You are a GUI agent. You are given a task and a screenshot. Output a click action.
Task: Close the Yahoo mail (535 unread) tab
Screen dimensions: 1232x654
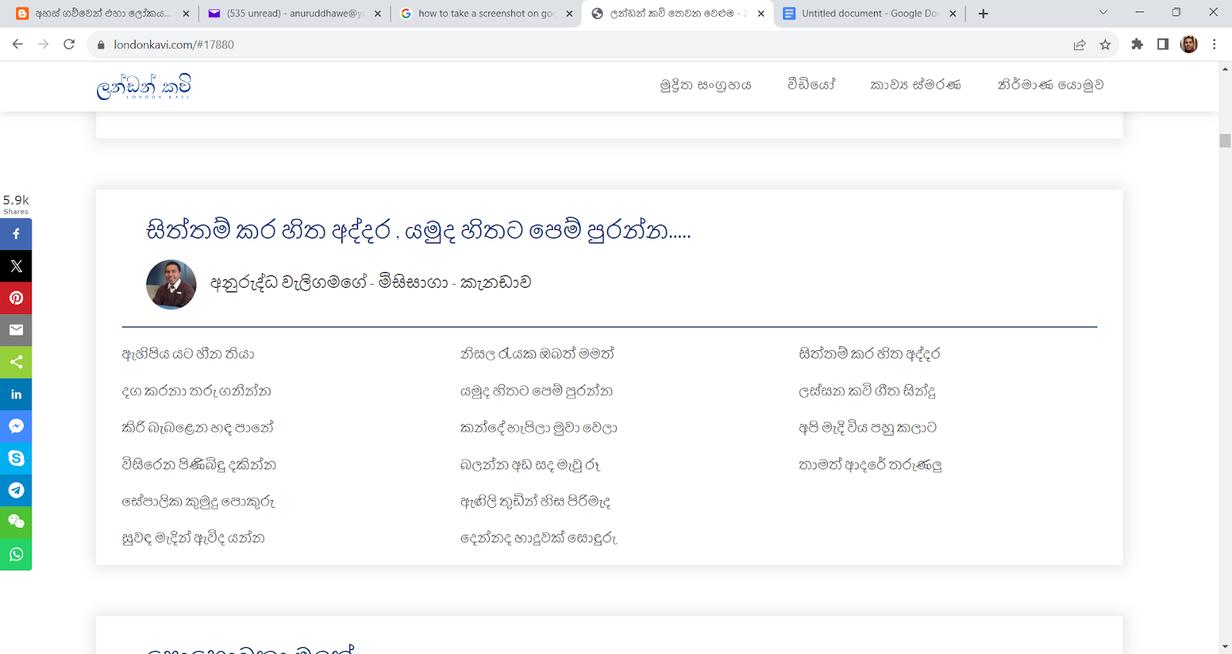click(x=377, y=14)
